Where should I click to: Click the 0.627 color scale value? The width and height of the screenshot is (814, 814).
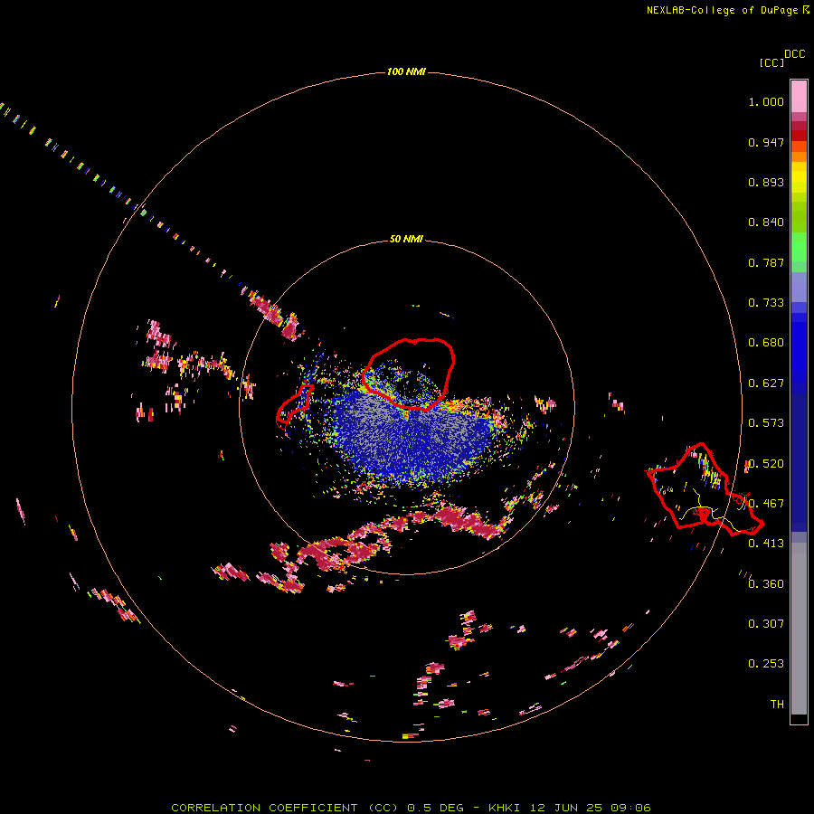[766, 383]
